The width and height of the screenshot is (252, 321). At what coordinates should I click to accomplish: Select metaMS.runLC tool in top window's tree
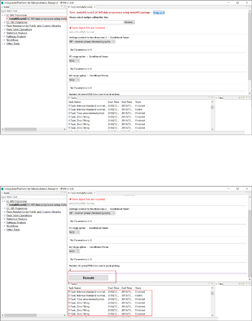tap(36, 19)
